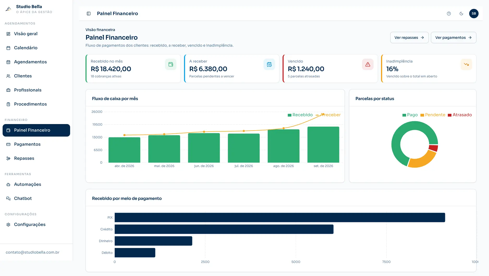Navigate to Clientes

(36, 76)
